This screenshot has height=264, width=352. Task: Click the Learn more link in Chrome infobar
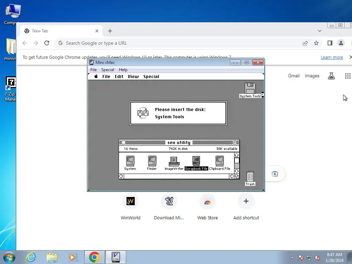pos(332,57)
